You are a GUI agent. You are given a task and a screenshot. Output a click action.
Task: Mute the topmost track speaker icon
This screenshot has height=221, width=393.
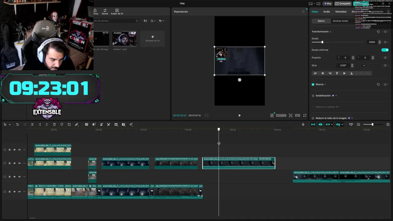coord(19,150)
